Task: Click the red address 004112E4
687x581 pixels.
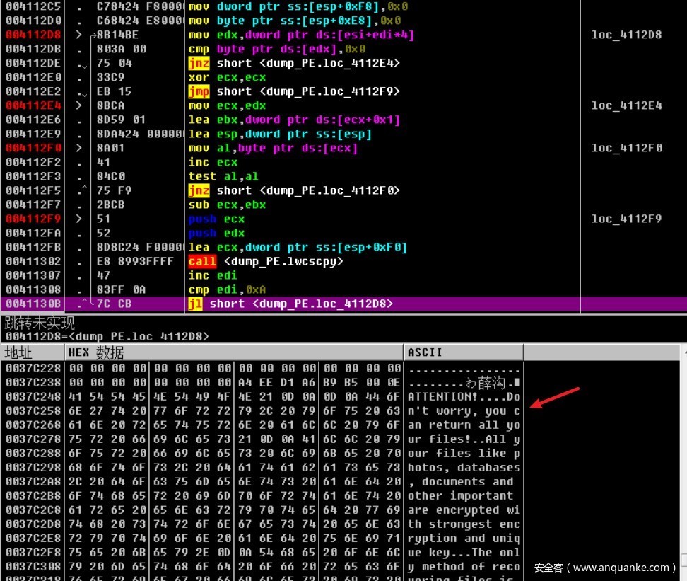Action: (33, 105)
